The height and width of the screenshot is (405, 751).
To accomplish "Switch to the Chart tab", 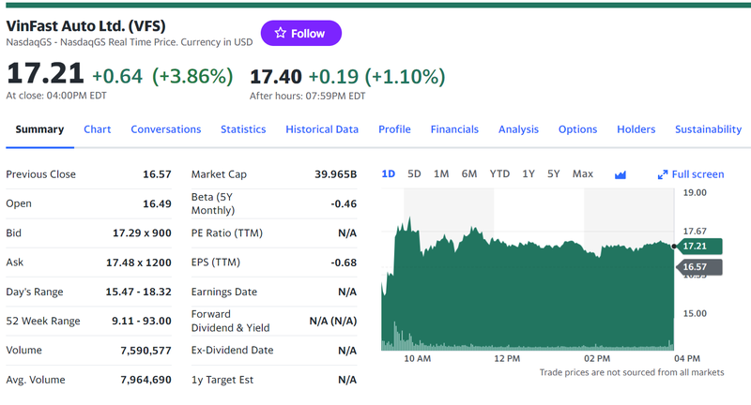I will pyautogui.click(x=97, y=129).
